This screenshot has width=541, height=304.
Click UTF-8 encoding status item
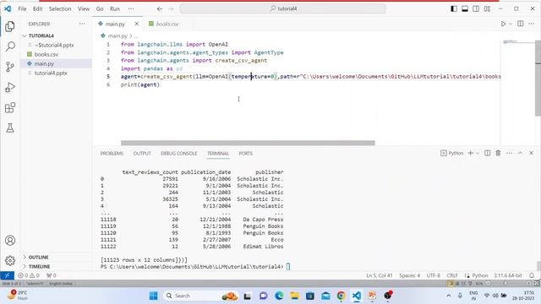[x=434, y=275]
